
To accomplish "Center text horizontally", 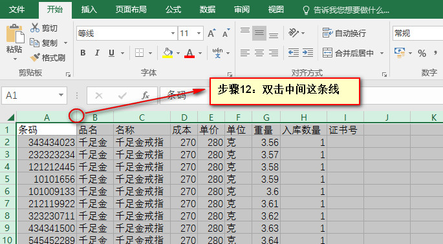I will click(x=259, y=53).
